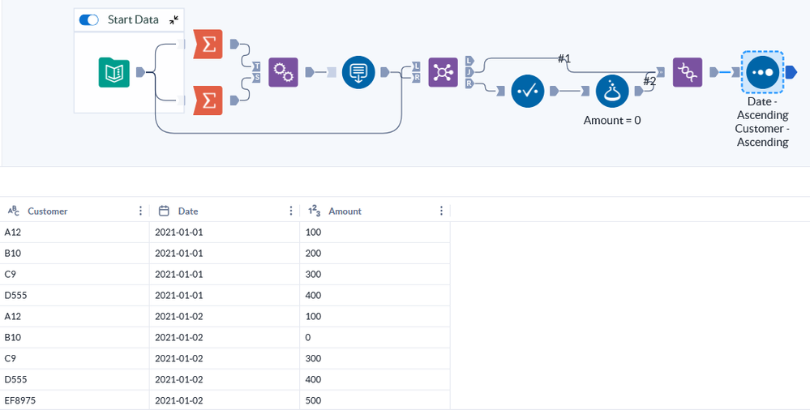Click the purple Join tool

click(x=443, y=72)
